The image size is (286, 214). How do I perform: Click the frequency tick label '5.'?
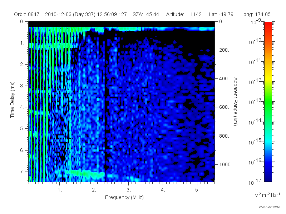(x=197, y=190)
